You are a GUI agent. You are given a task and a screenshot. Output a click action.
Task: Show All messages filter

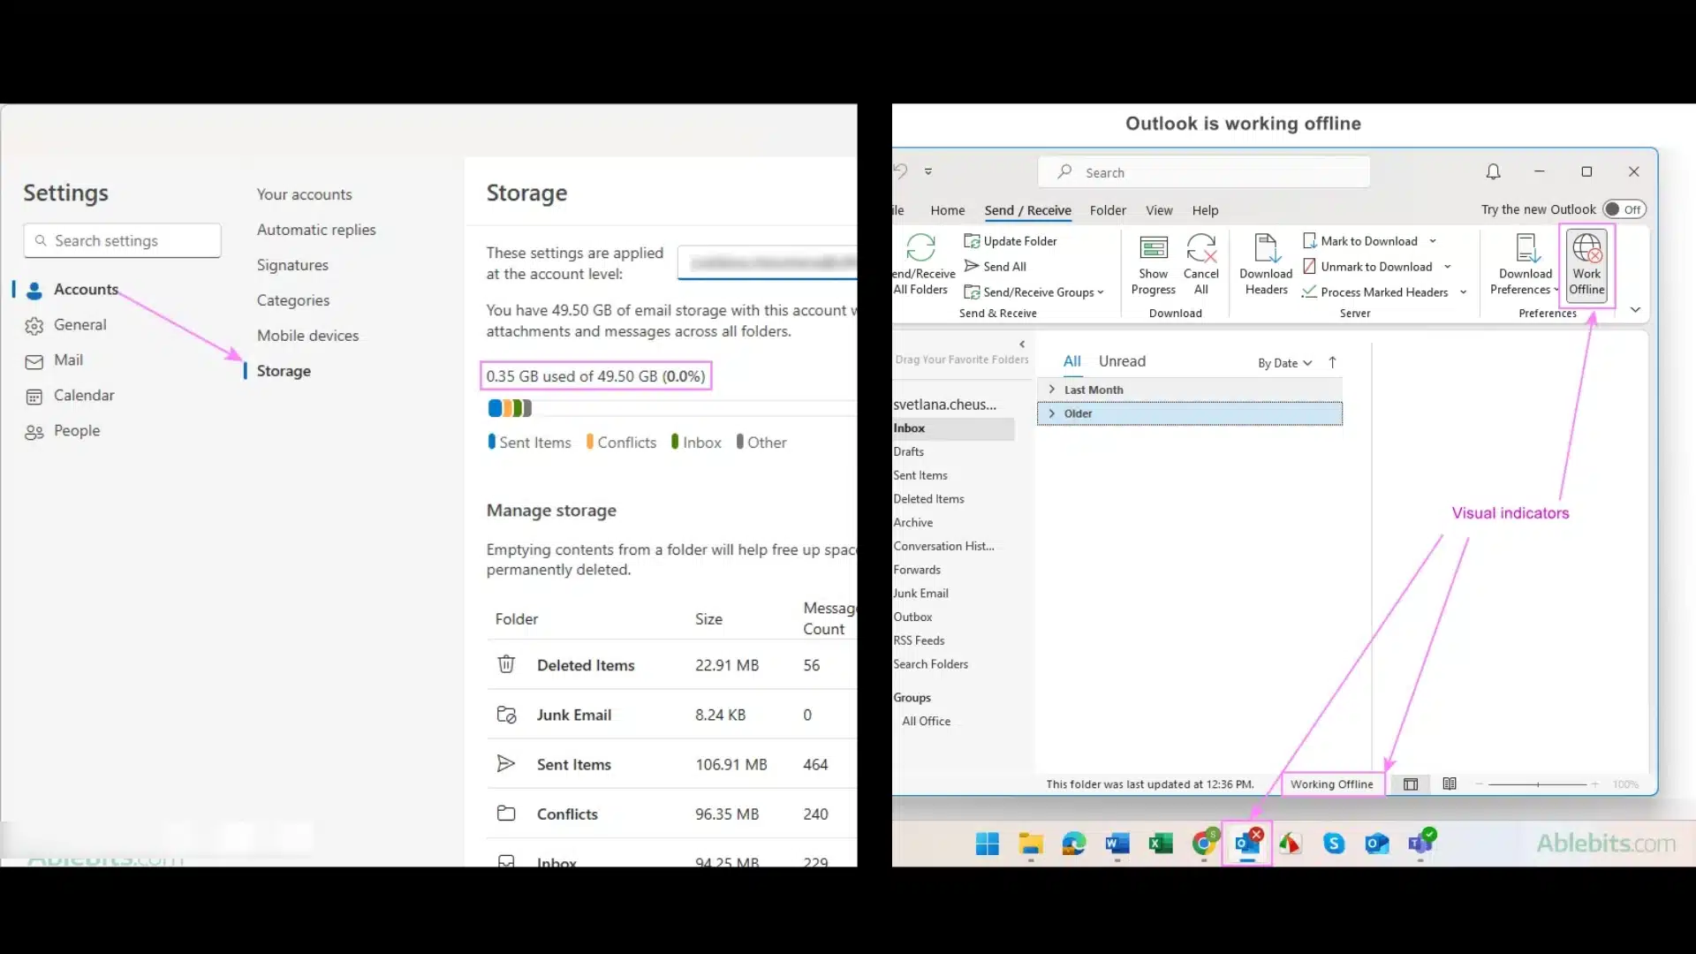tap(1071, 361)
